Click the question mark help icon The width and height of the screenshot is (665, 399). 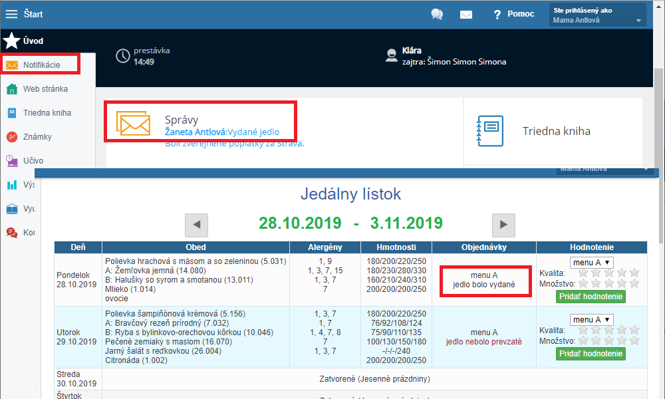click(x=497, y=15)
